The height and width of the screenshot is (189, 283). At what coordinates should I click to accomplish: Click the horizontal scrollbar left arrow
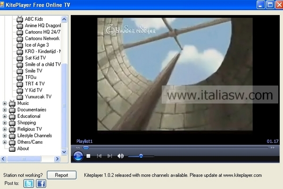coord(3,159)
